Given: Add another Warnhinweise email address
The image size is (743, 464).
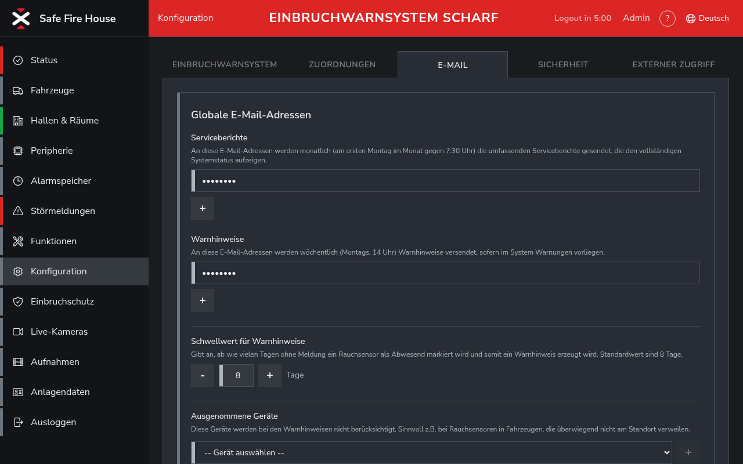Looking at the screenshot, I should tap(203, 300).
